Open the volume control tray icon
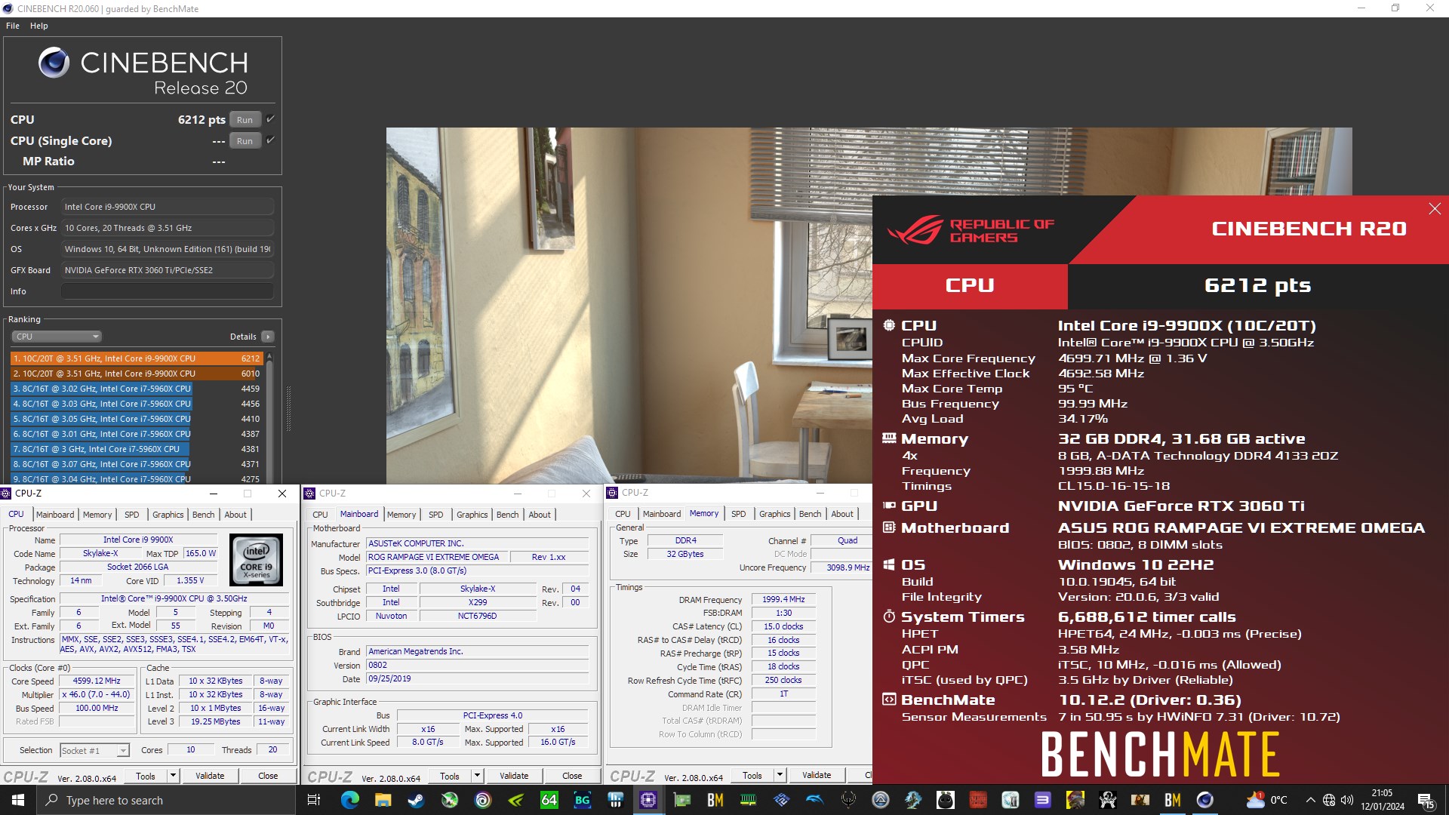The image size is (1449, 815). coord(1347,800)
